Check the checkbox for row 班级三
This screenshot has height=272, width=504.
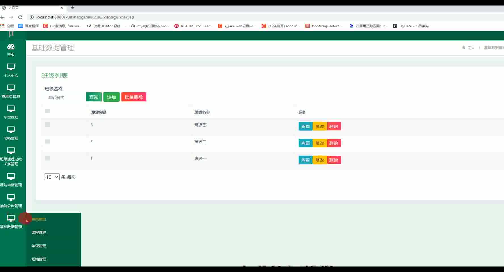(48, 125)
